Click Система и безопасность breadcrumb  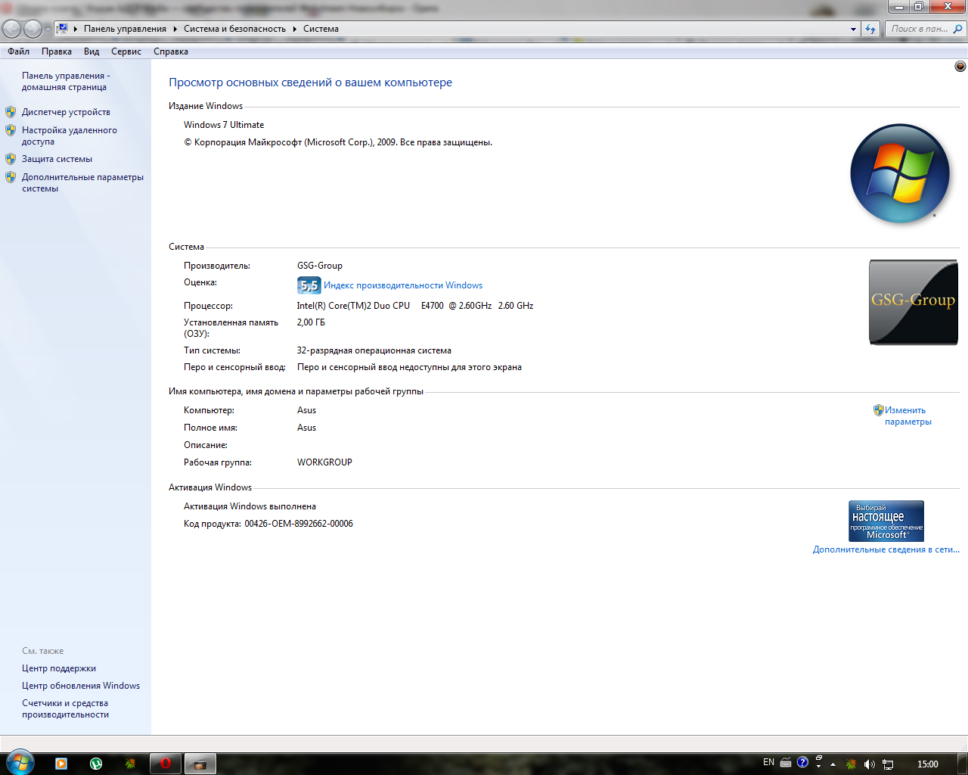[234, 29]
